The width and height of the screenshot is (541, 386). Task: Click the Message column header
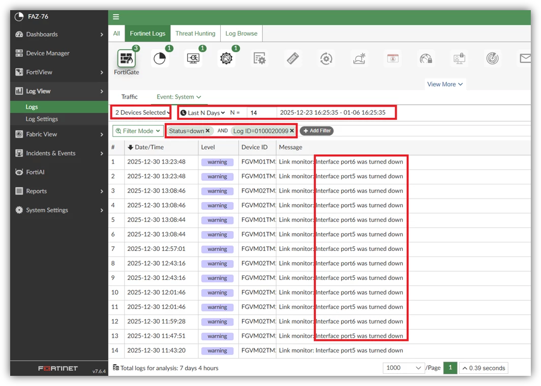(x=290, y=147)
